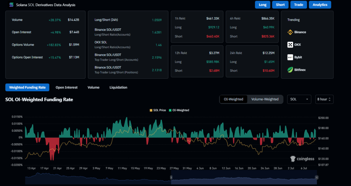Open the Liquidation tab

tap(118, 88)
